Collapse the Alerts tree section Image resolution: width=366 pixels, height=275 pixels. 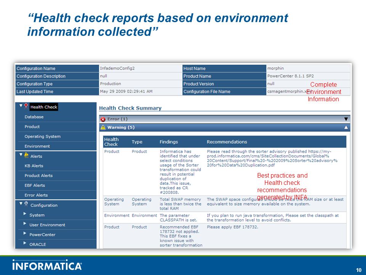point(21,155)
